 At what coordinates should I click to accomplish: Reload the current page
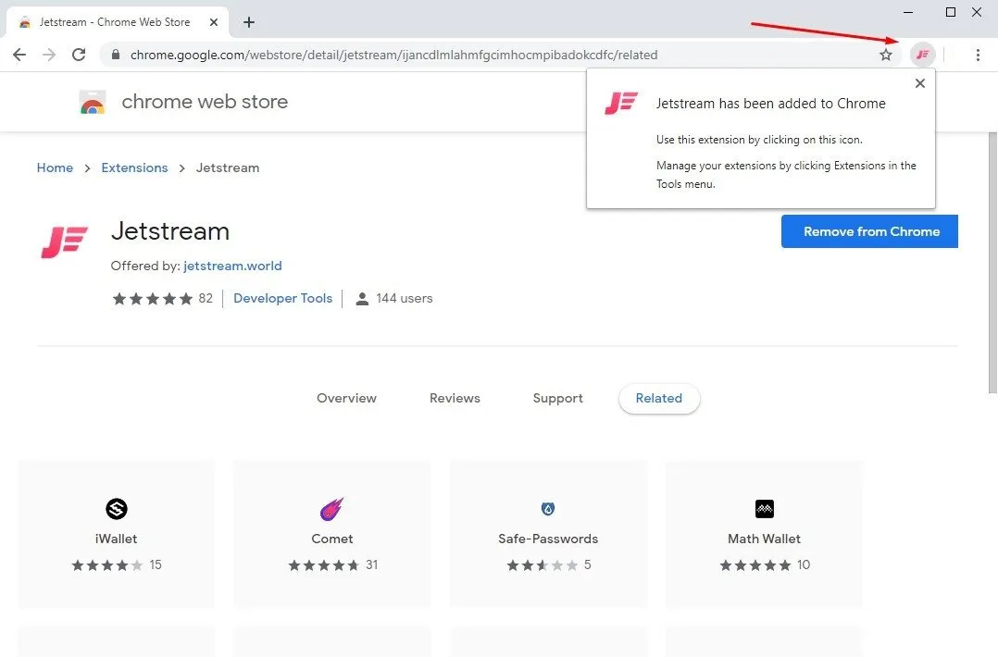click(79, 55)
